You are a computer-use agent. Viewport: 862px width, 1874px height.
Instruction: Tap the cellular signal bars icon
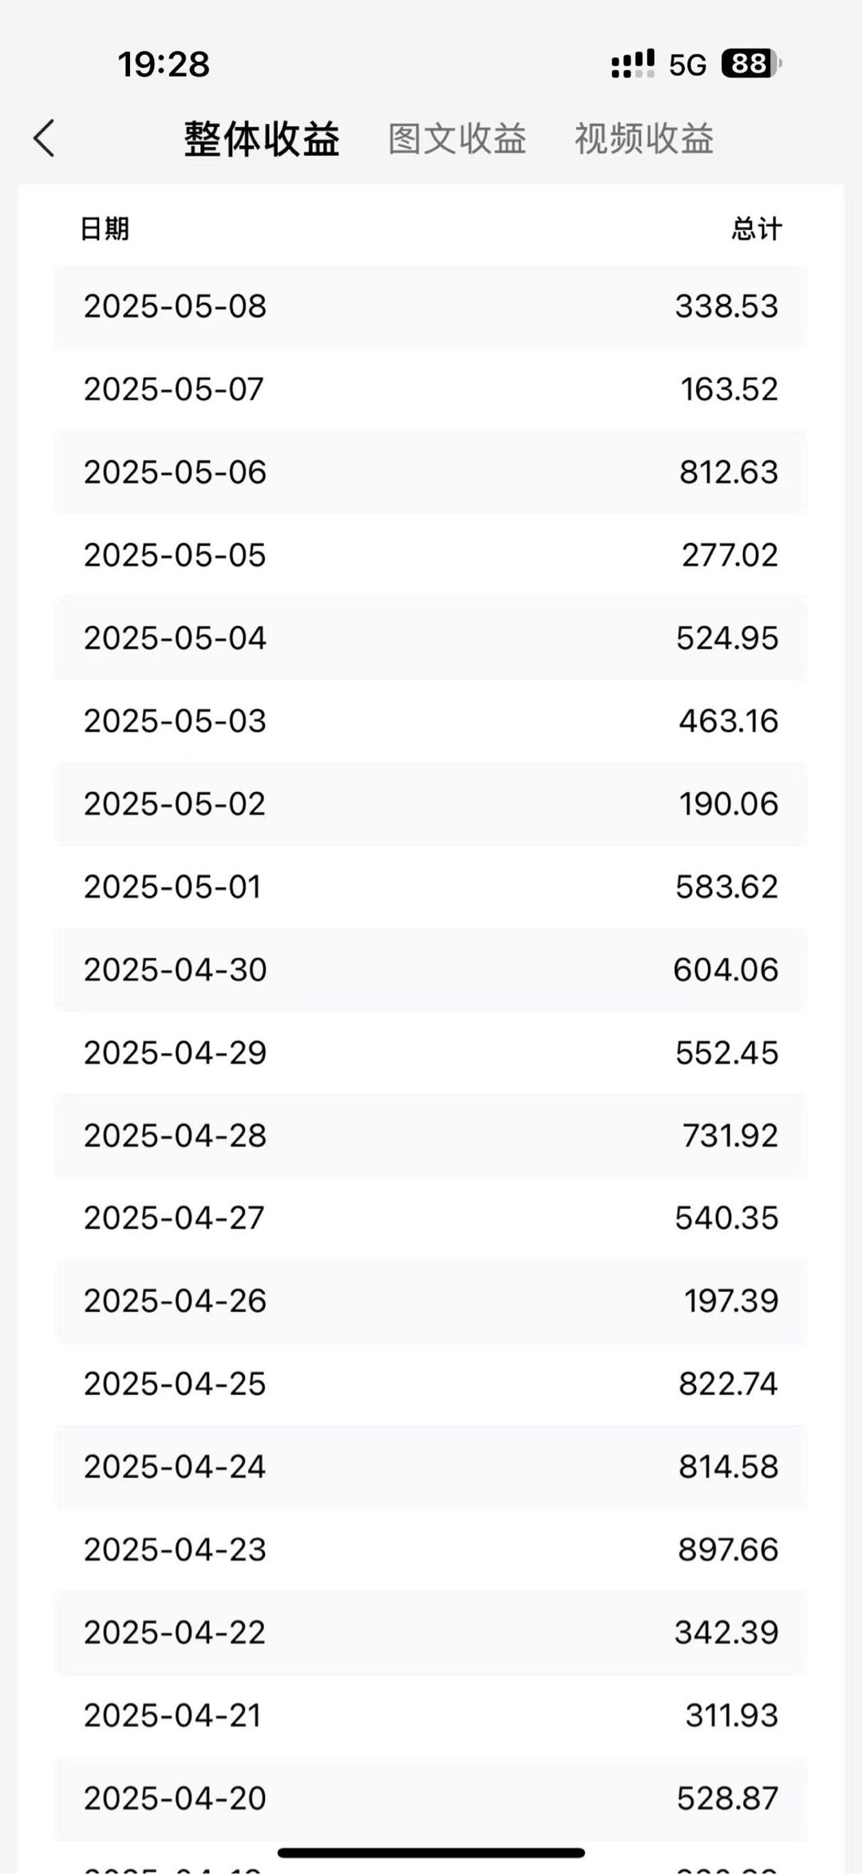pos(633,64)
